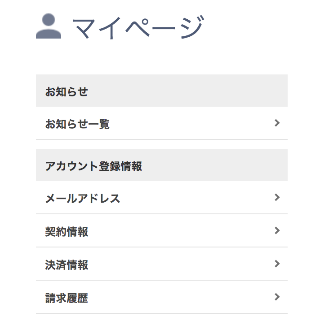
Task: Click the chevron arrow beside 契約情報
Action: click(277, 230)
